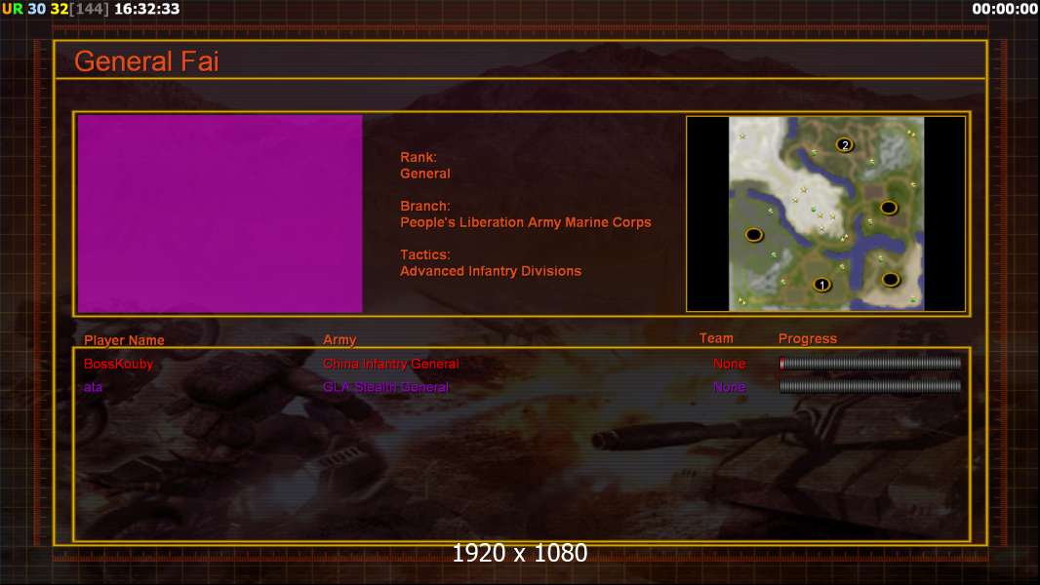Image resolution: width=1040 pixels, height=585 pixels.
Task: Select the empty start marker on minimap's western landmass
Action: [x=754, y=235]
